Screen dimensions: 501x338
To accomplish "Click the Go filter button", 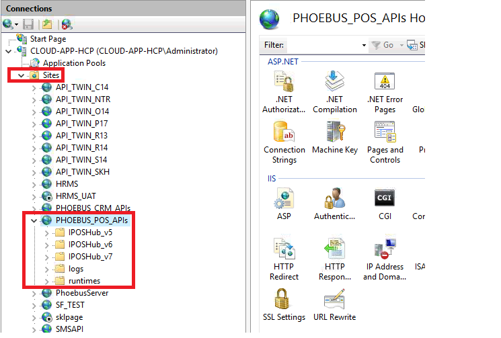I will point(383,45).
